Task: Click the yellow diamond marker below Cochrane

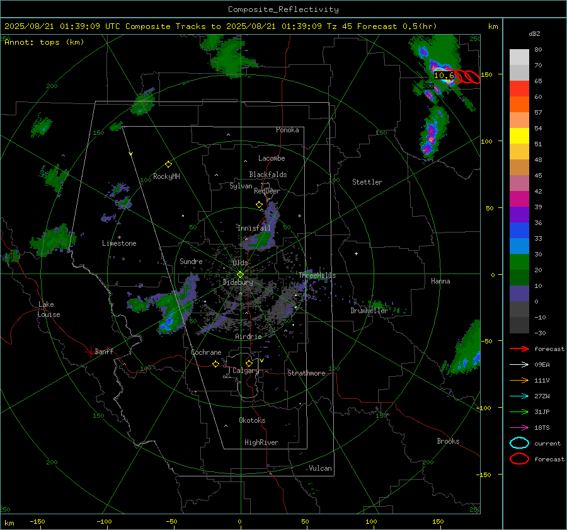Action: [x=215, y=364]
